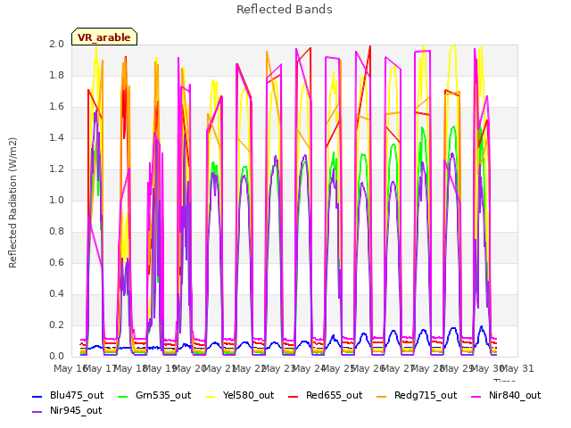The height and width of the screenshot is (428, 571).
Task: Toggle the Grn535_out legend entry
Action: tap(154, 395)
